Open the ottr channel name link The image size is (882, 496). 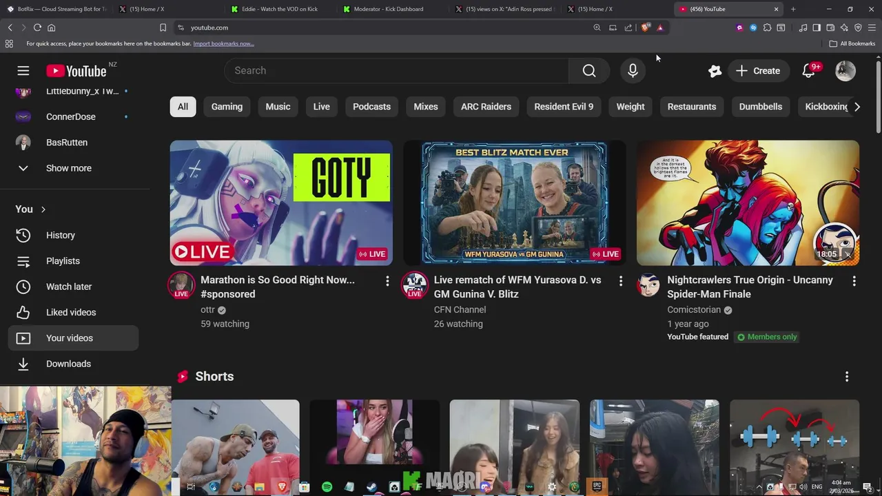207,310
